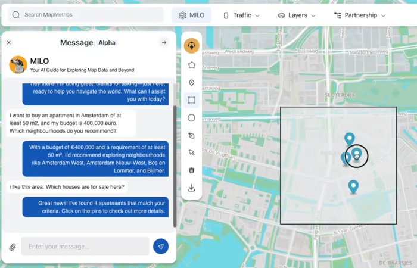The width and height of the screenshot is (417, 268).
Task: Click message 'Which houses are for sale here?'
Action: click(x=67, y=187)
